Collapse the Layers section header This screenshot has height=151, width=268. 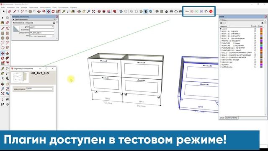[x=242, y=20]
